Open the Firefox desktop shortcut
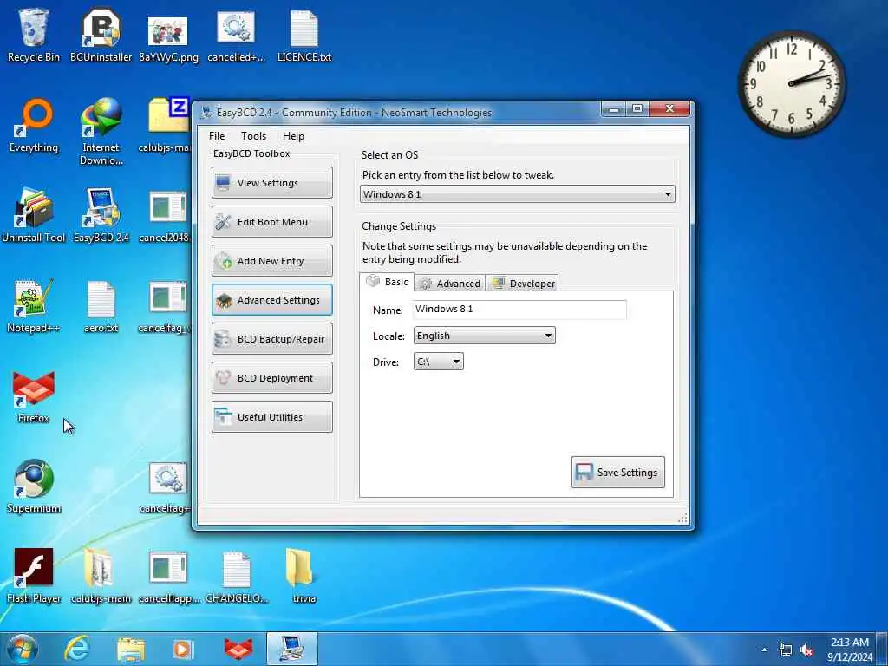888x666 pixels. 34,396
